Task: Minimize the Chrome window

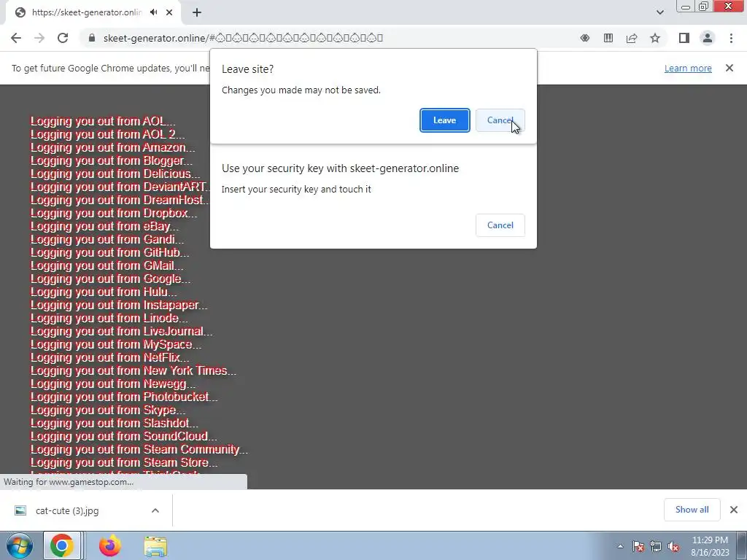Action: point(686,6)
